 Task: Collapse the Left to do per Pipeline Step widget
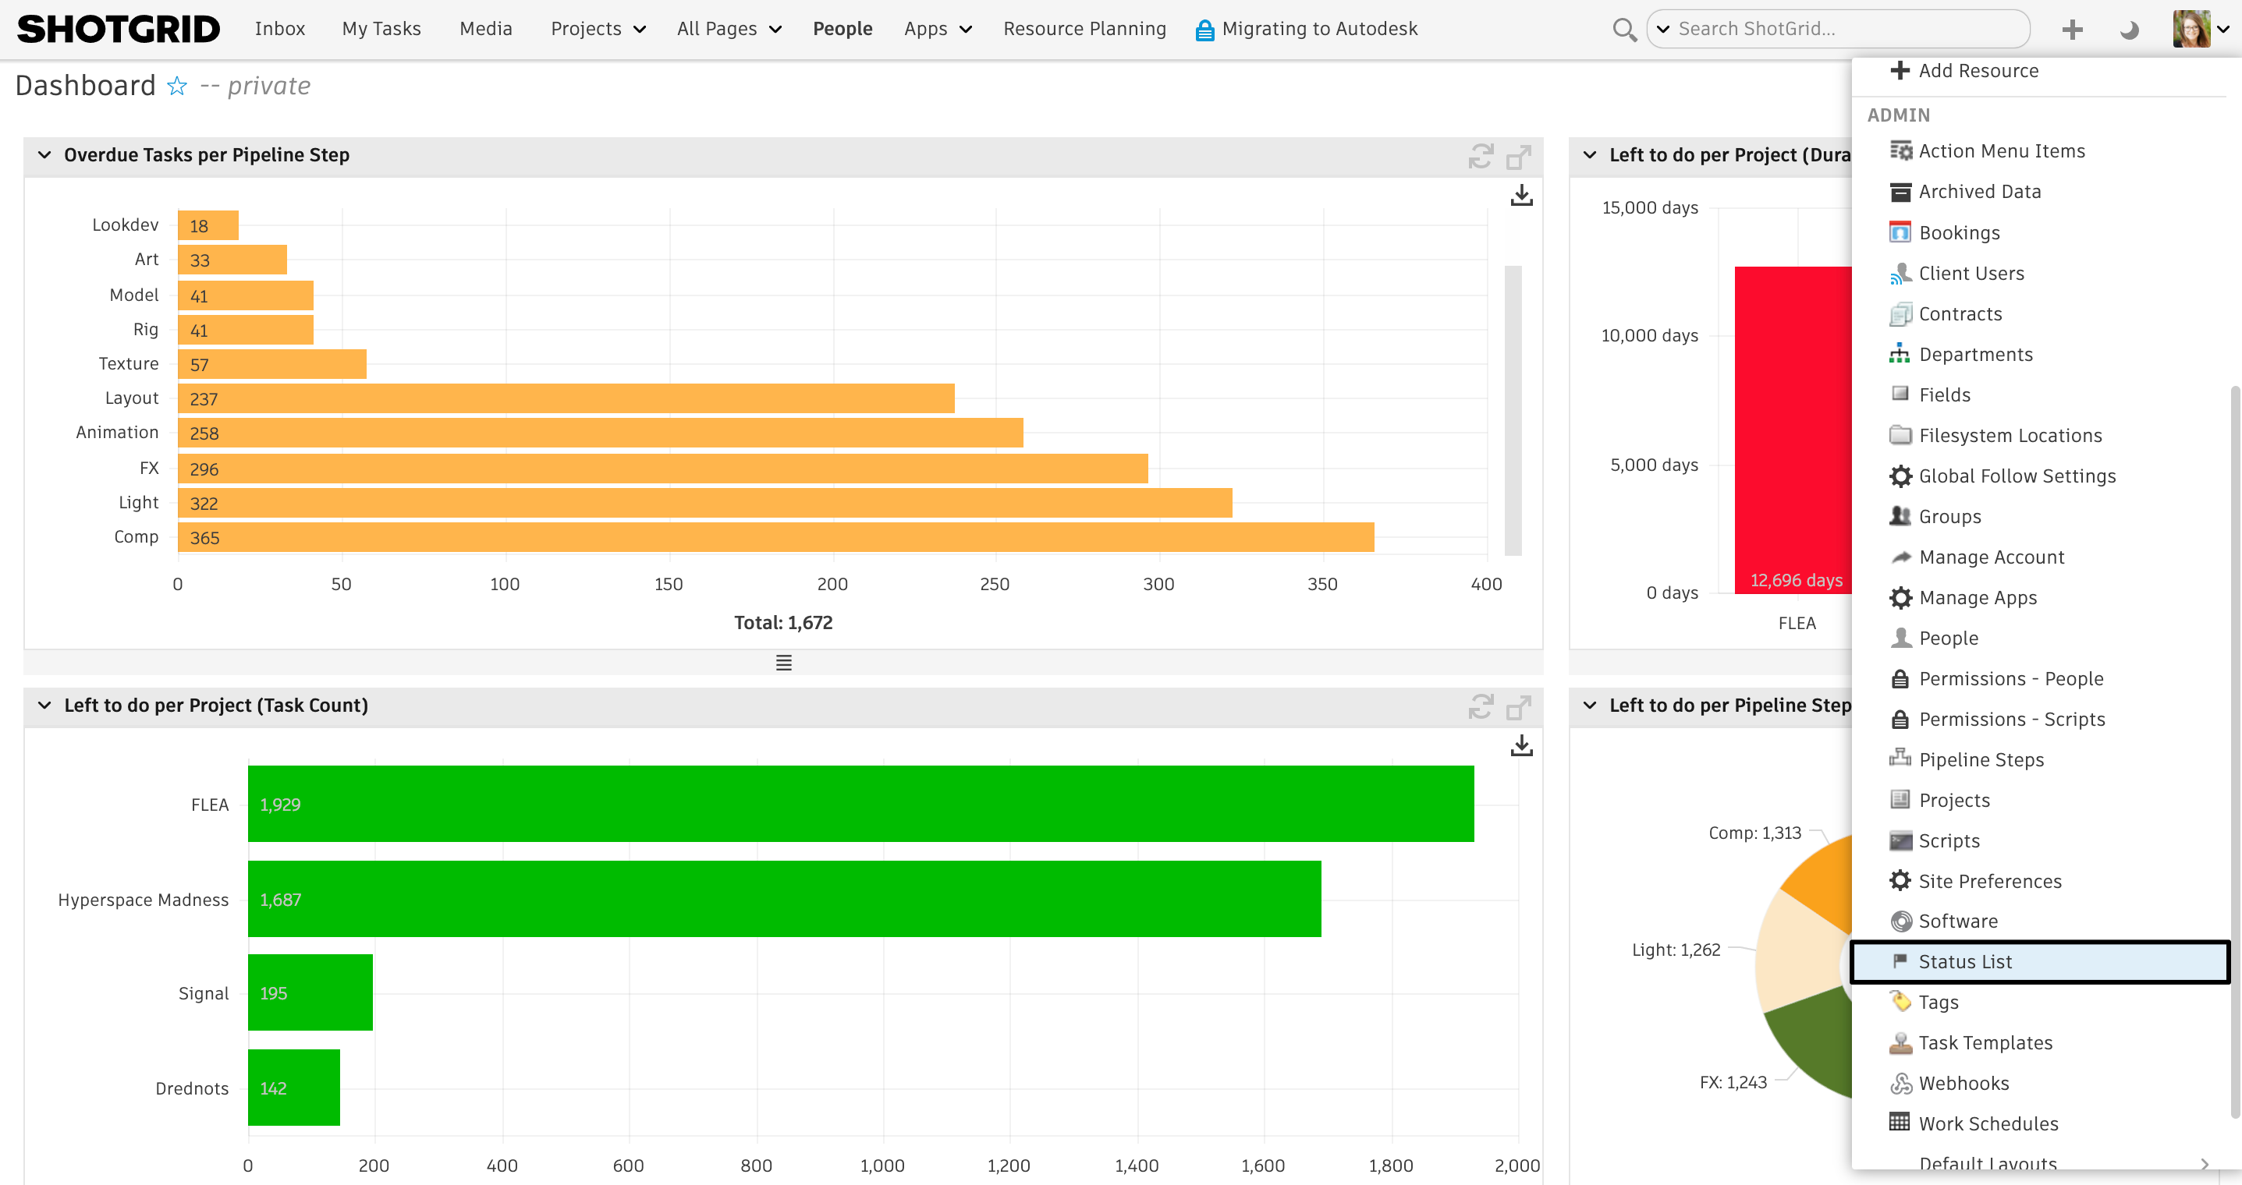click(x=1588, y=706)
